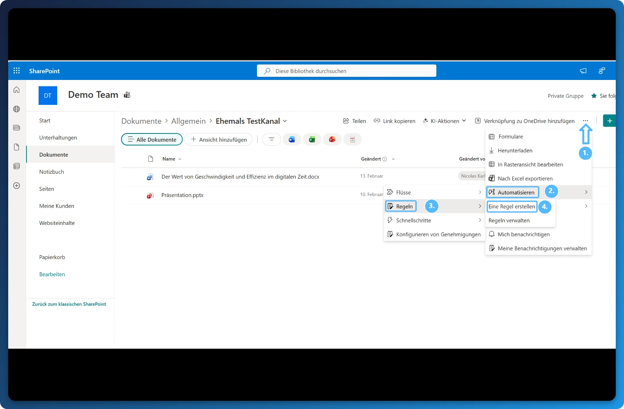Screen dimensions: 624x409
Task: Open the KI-Aktionen dropdown
Action: pos(444,121)
